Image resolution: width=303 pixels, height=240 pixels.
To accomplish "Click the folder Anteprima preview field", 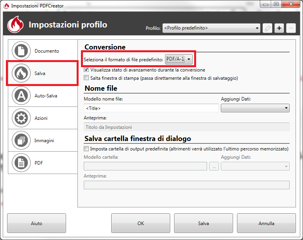I will 187,185.
